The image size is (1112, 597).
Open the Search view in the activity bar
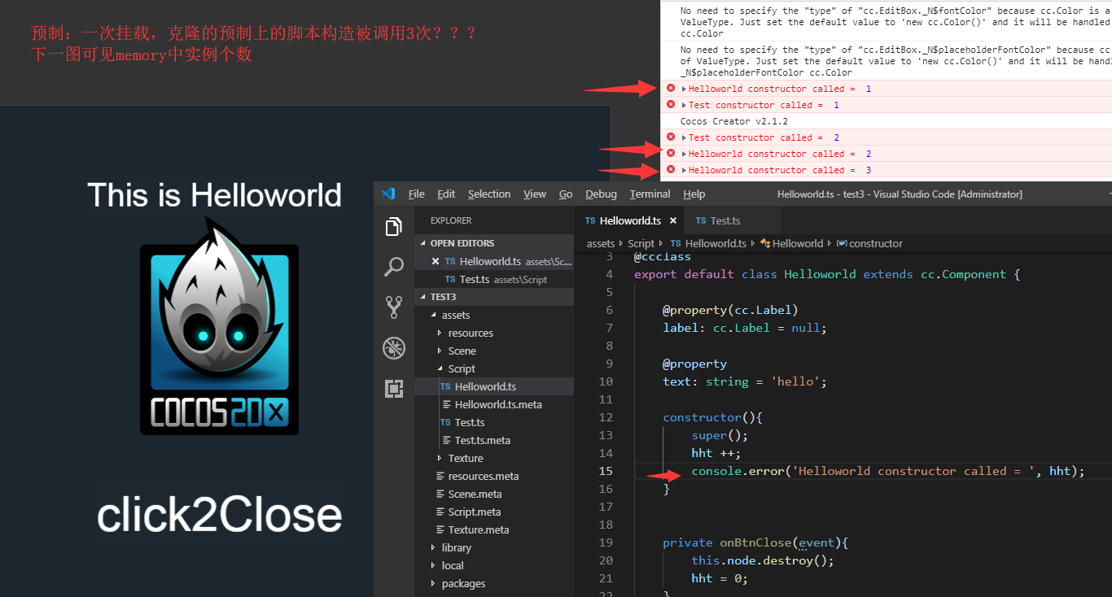coord(394,266)
